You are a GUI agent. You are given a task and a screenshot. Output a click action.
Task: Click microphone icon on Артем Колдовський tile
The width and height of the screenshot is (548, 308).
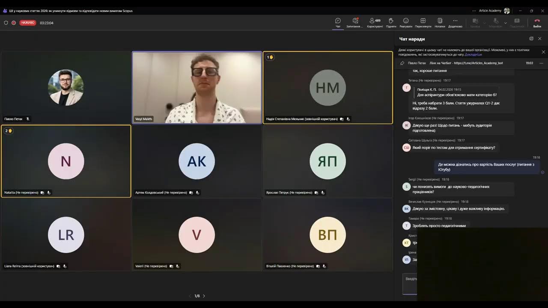coord(197,192)
